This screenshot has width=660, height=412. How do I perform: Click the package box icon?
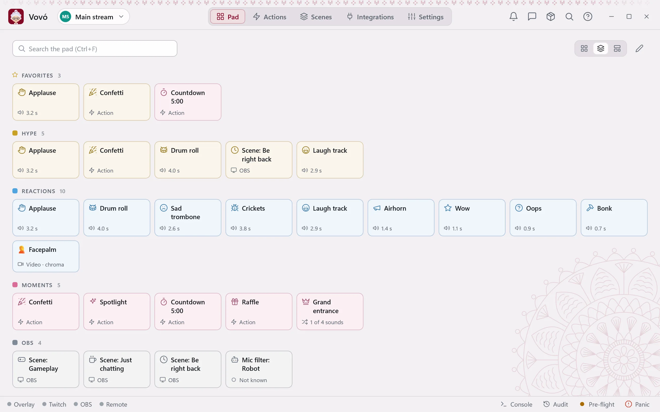(550, 17)
